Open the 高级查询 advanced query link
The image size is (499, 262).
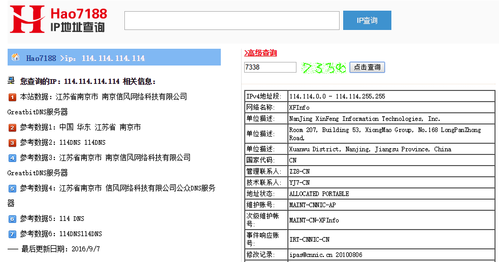[x=260, y=53]
